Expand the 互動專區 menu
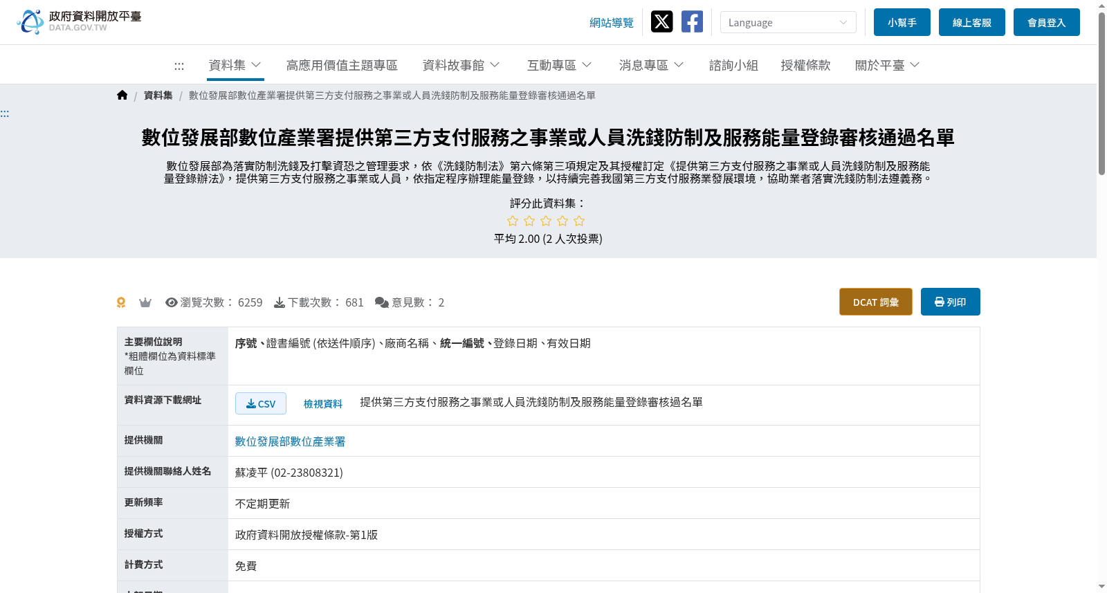Viewport: 1107px width, 593px height. point(559,65)
